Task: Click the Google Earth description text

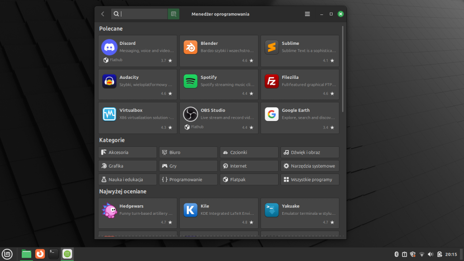Action: pyautogui.click(x=308, y=117)
